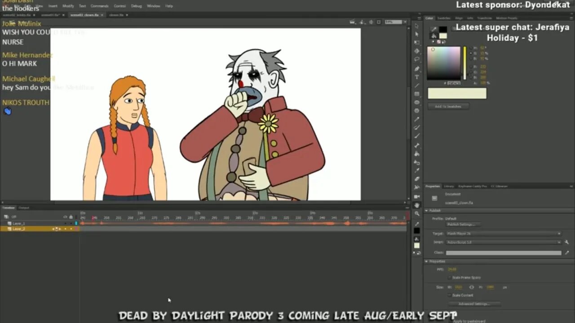Click the Advanced Settings button
Viewport: 575px width, 323px height.
pos(474,304)
